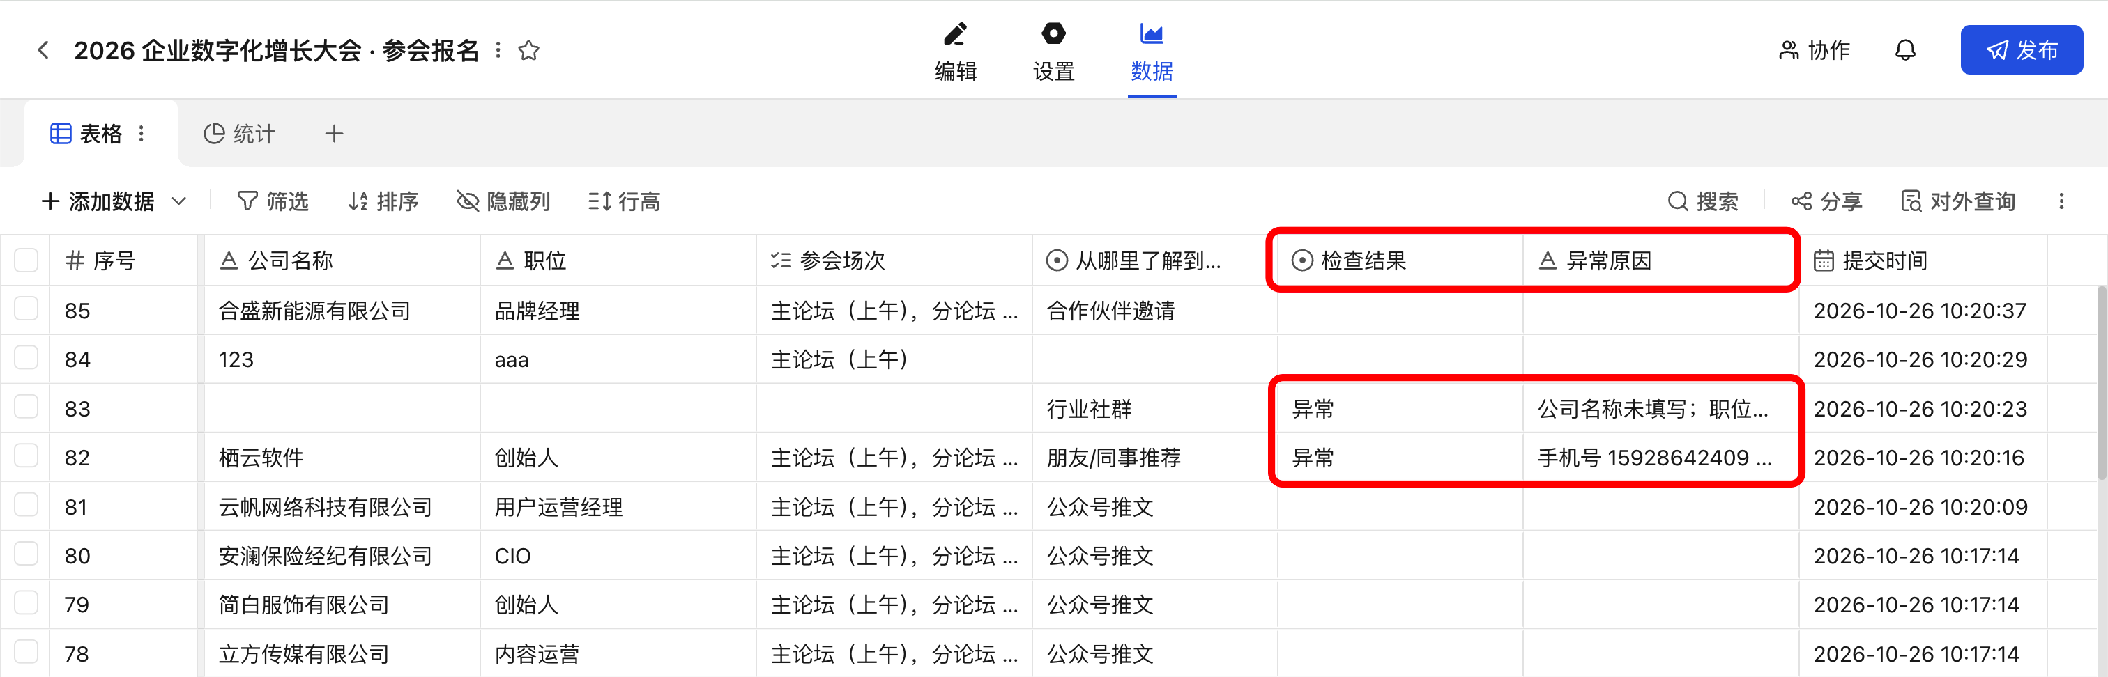Add a new view with the plus
This screenshot has width=2108, height=677.
click(x=334, y=133)
